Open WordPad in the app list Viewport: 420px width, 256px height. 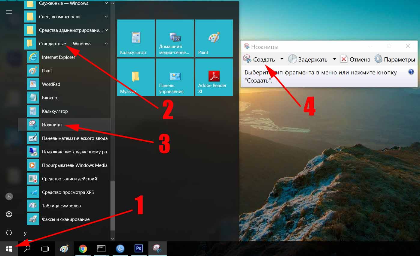[64, 84]
